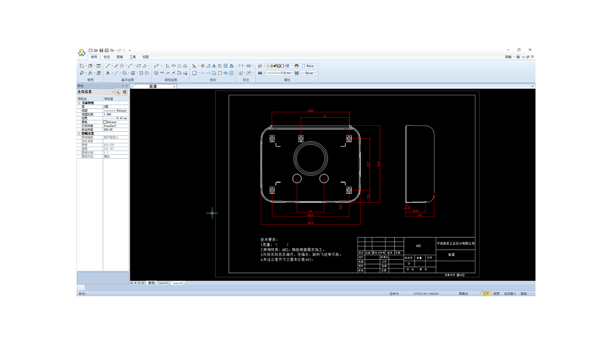Open the color wheel picker
This screenshot has height=344, width=612.
(x=297, y=66)
